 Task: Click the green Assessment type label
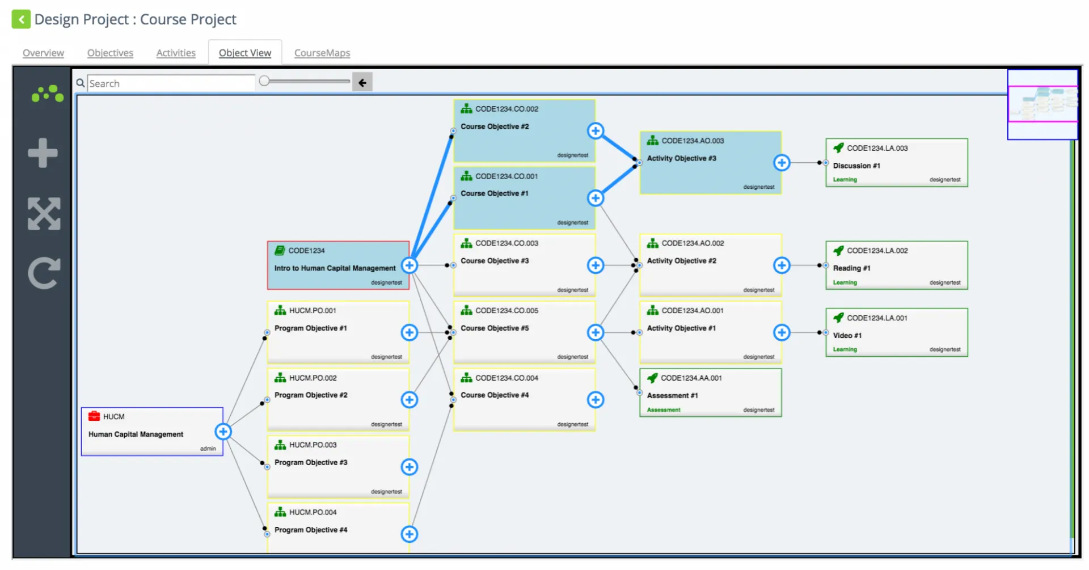click(x=664, y=410)
